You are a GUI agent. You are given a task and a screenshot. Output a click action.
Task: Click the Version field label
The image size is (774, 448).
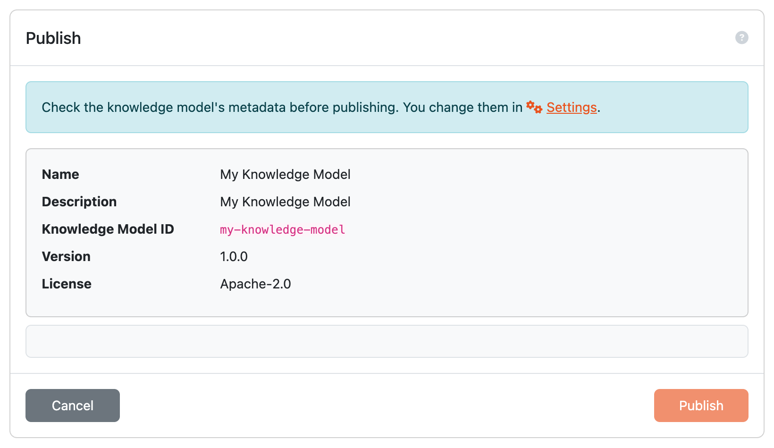(x=66, y=257)
